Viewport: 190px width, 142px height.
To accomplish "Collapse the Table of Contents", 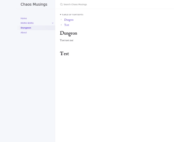I will (x=72, y=15).
